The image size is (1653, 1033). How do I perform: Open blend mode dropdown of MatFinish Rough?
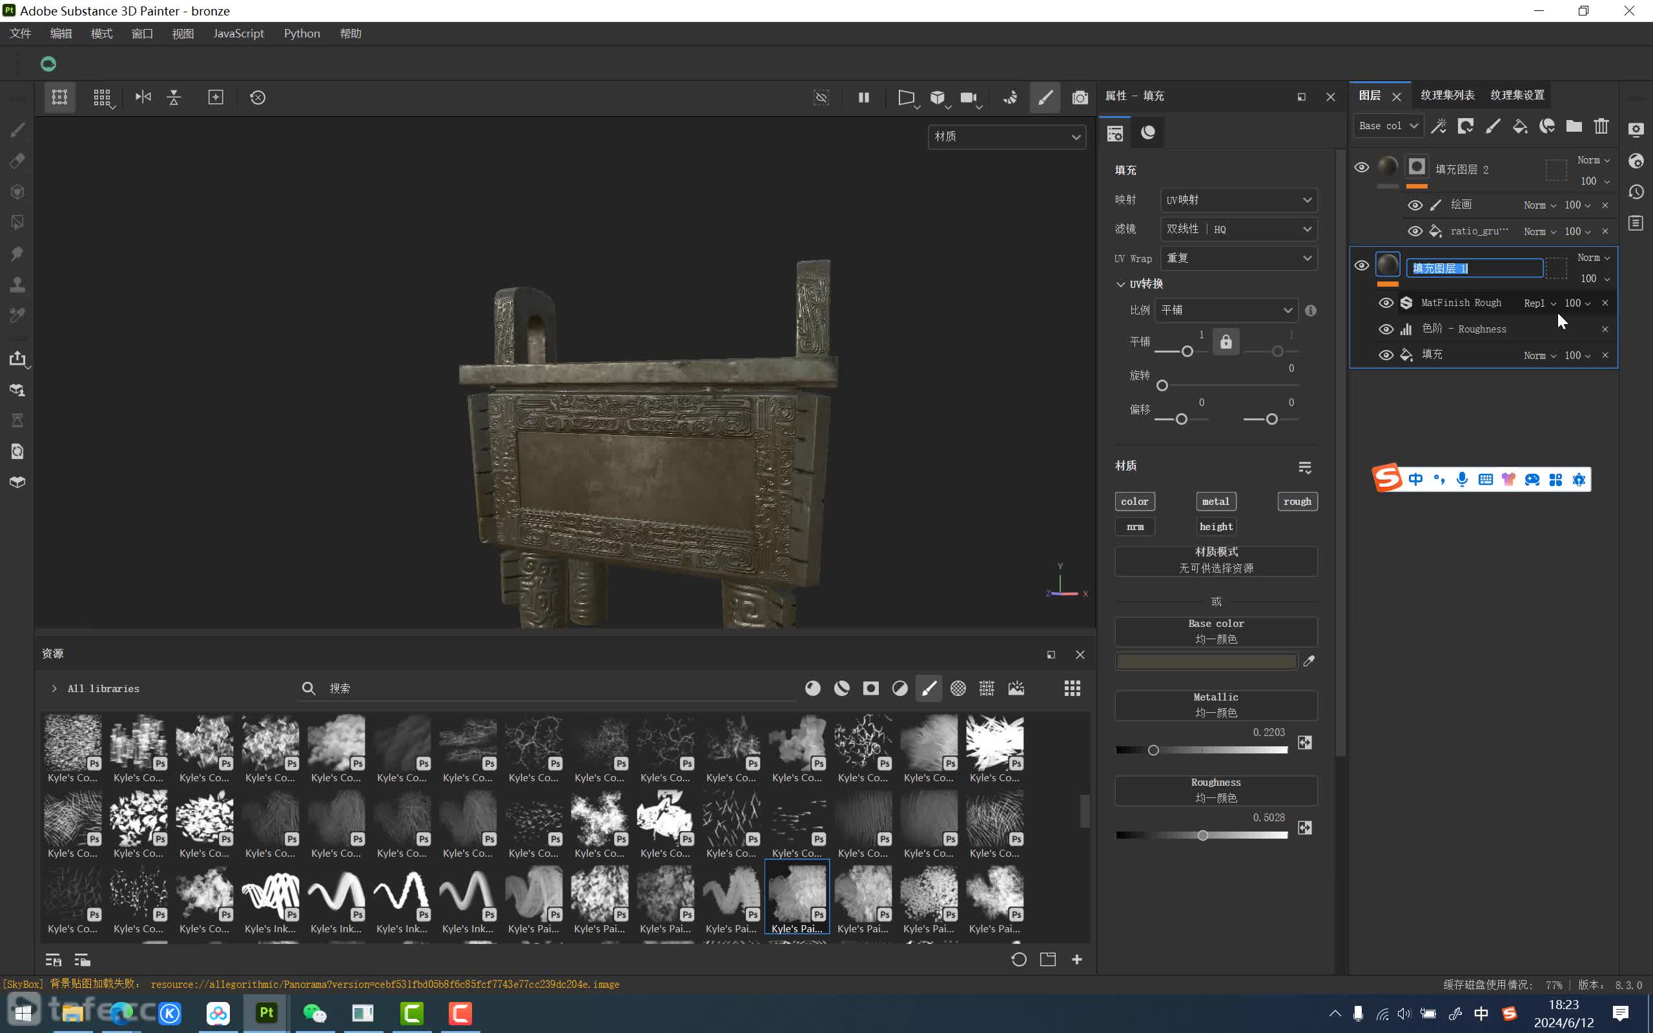[1539, 303]
